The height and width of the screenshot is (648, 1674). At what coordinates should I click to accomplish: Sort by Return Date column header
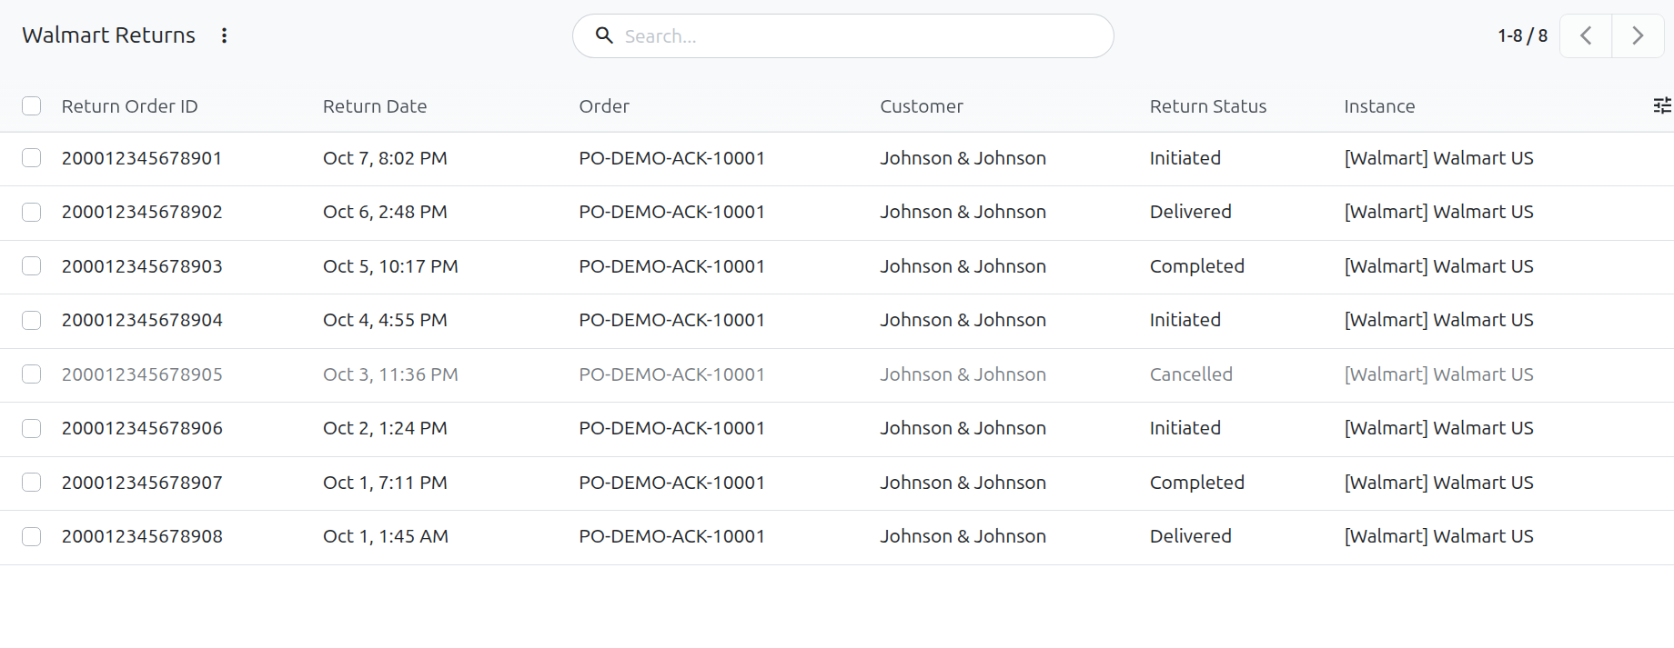click(375, 106)
